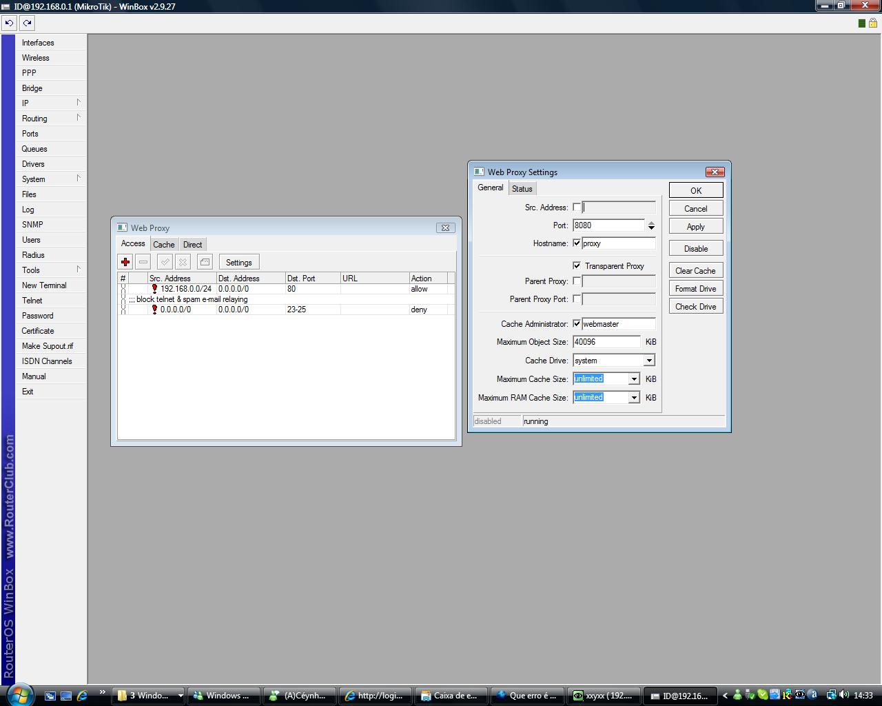Open the Log menu item
The image size is (882, 706).
[52, 210]
